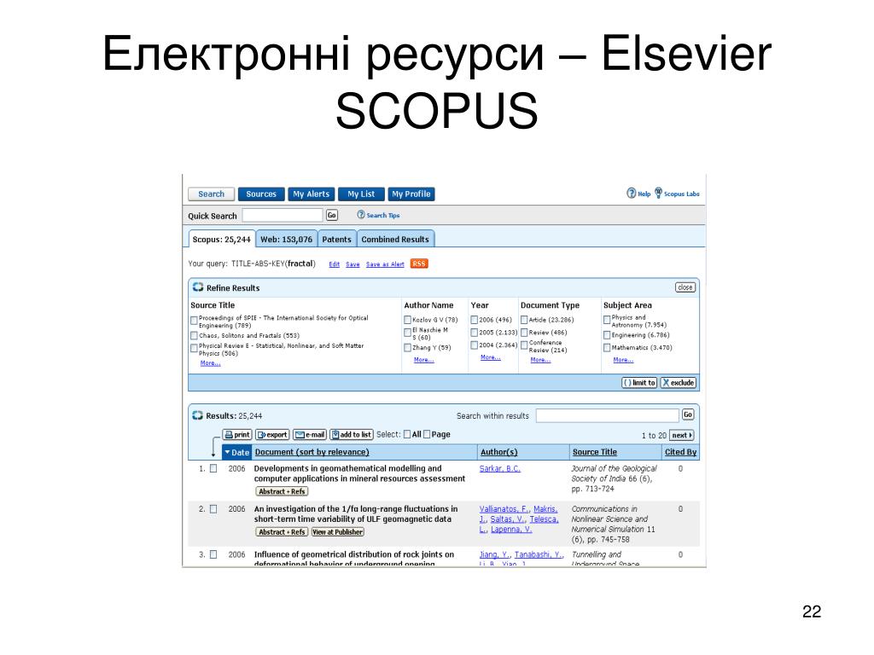Check Engineering subject area
Screen dimensions: 874x655
(x=607, y=335)
